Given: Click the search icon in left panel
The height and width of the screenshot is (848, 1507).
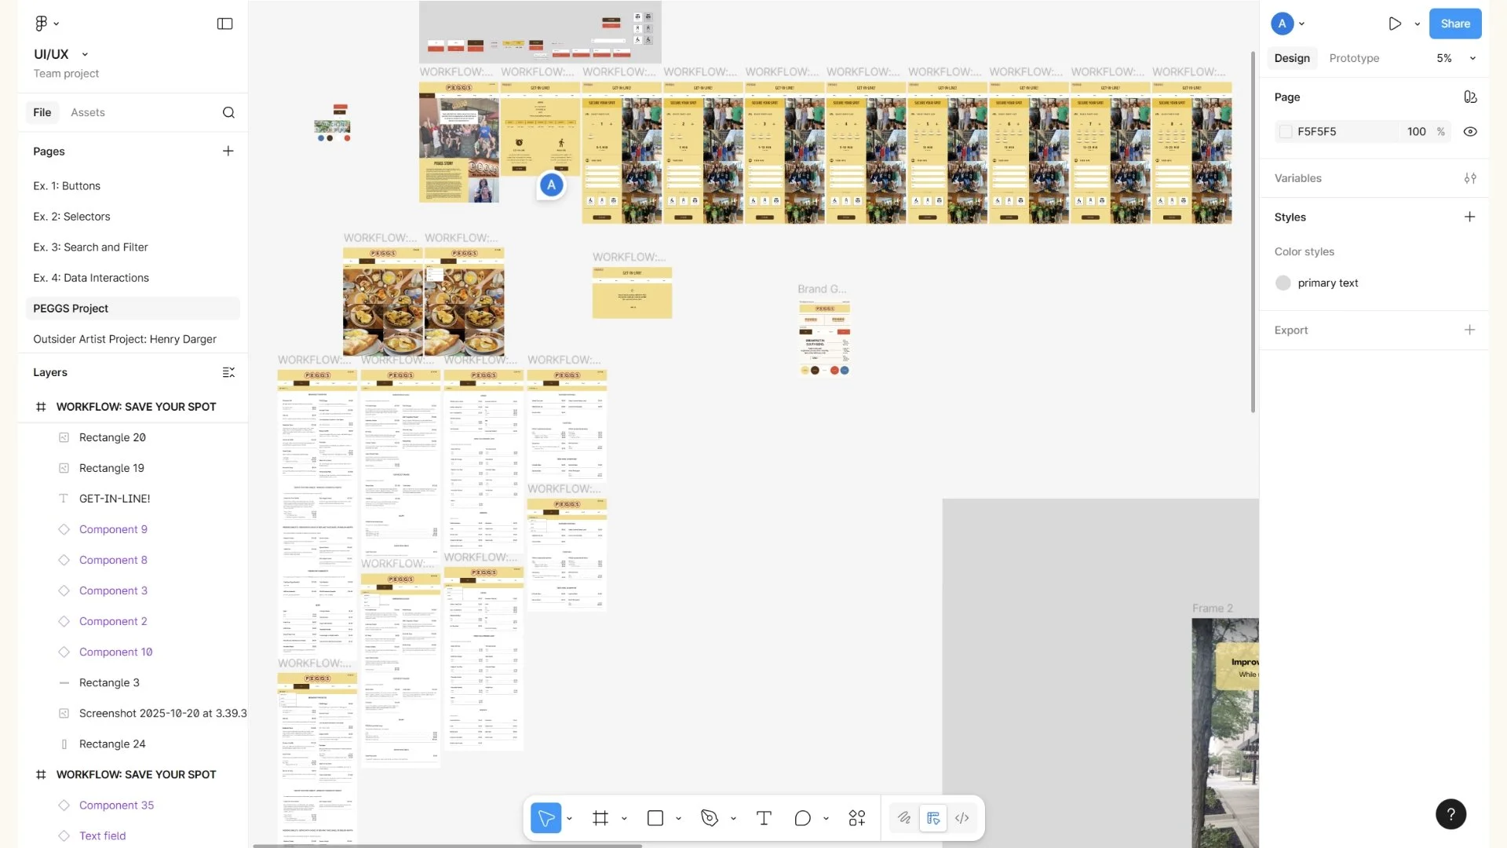Looking at the screenshot, I should pos(228,112).
